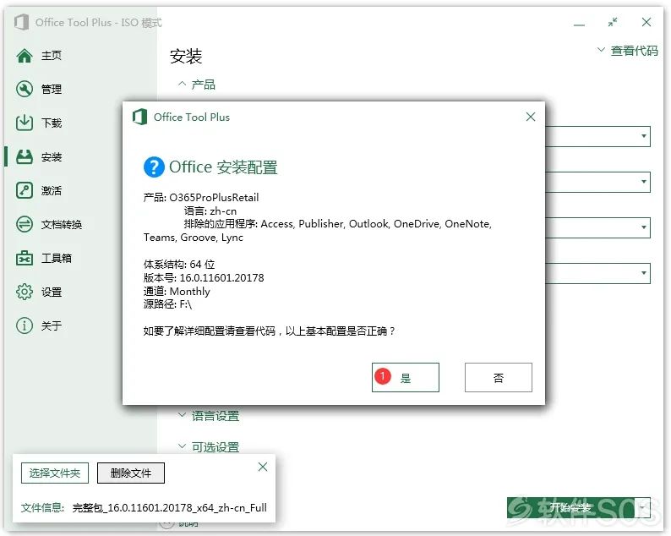Click 开始安装 (Start install) button

570,508
